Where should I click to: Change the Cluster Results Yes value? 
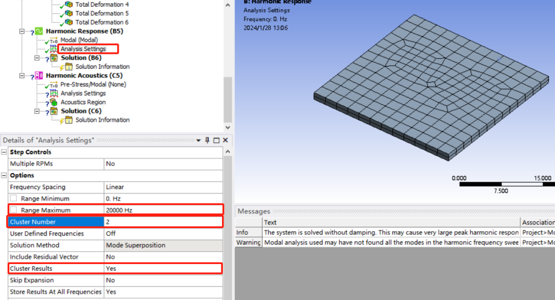[x=163, y=269]
